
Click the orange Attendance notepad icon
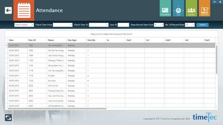pos(24,10)
